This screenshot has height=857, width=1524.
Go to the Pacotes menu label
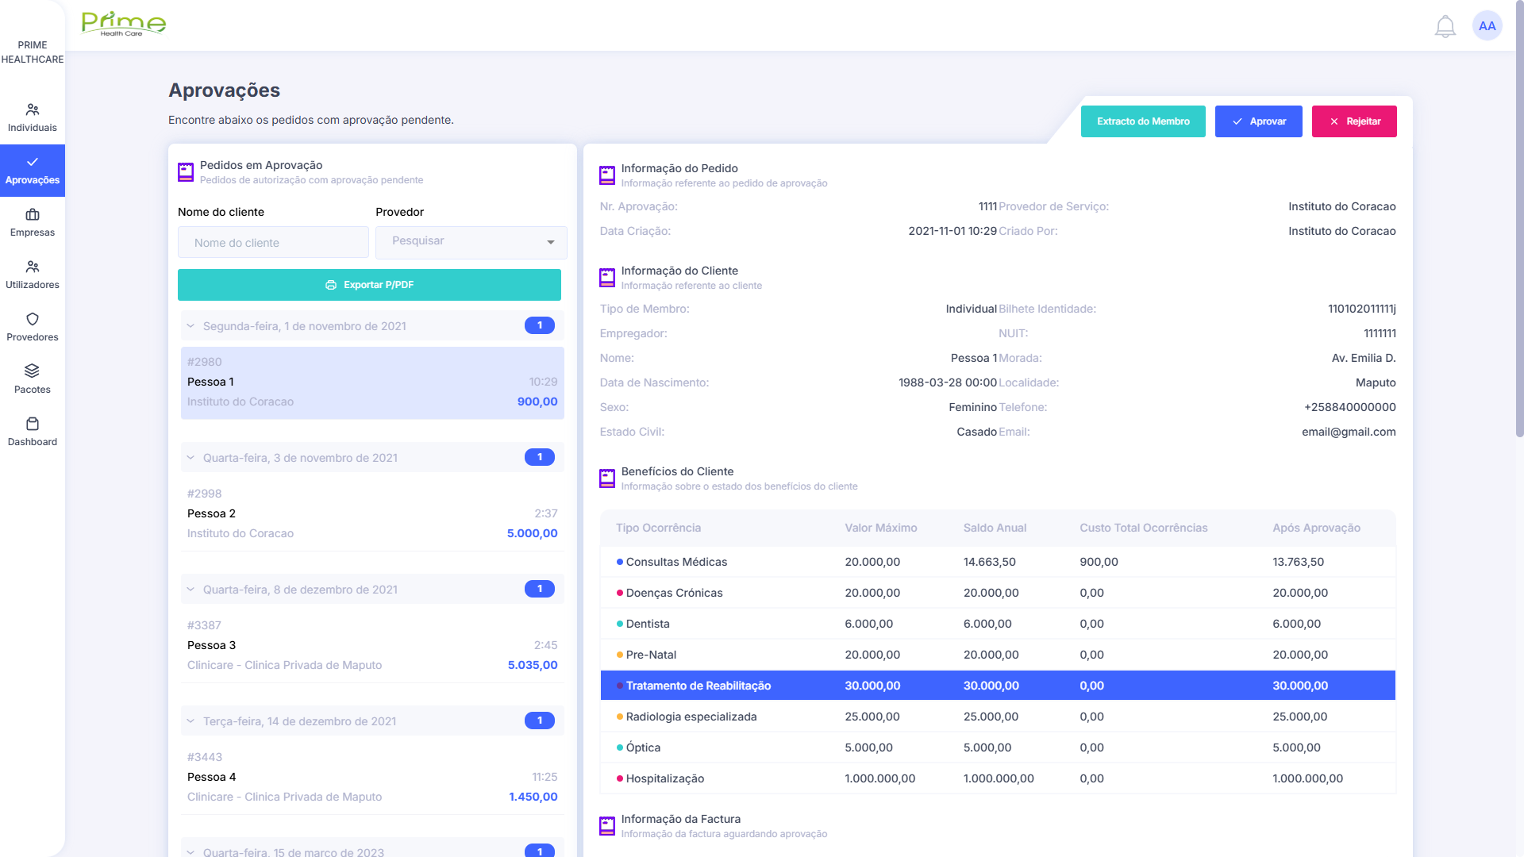33,390
